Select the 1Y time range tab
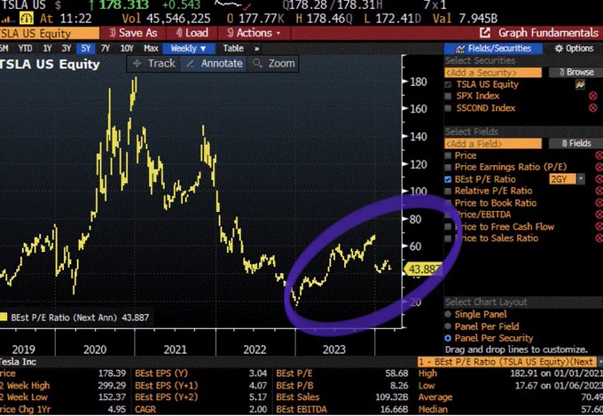This screenshot has height=416, width=603. tap(47, 49)
